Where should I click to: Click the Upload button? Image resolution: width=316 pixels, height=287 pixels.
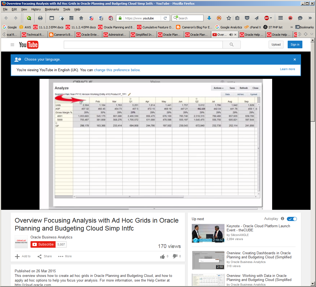[276, 44]
